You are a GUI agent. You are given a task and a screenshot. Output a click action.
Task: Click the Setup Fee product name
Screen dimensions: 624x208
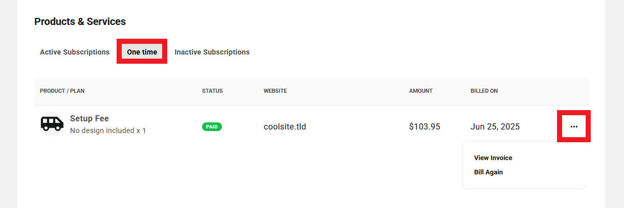click(90, 119)
